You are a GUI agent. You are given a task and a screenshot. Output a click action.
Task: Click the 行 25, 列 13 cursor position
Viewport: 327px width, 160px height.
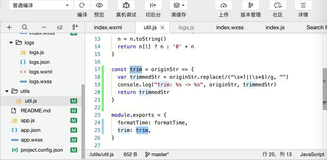[277, 154]
